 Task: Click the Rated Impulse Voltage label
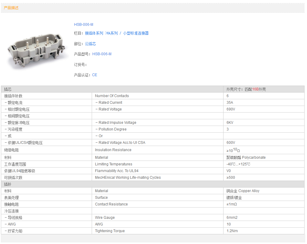pyautogui.click(x=117, y=123)
